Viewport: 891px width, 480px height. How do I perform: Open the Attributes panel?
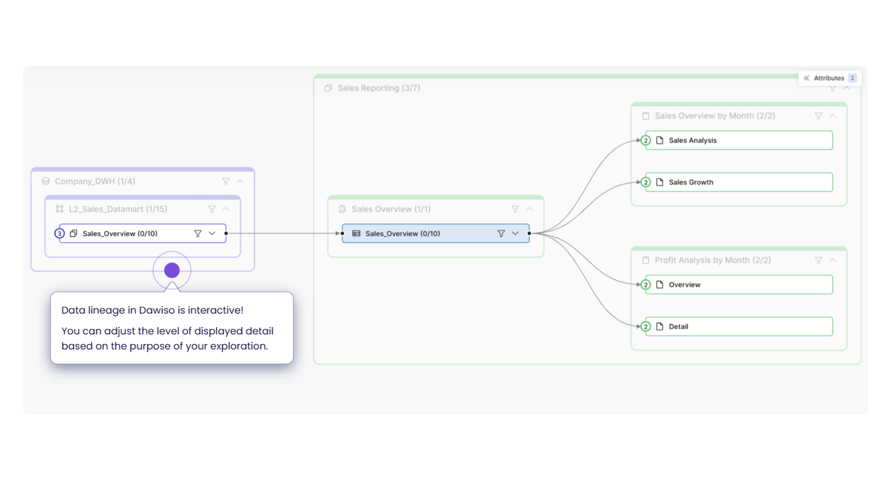[830, 78]
